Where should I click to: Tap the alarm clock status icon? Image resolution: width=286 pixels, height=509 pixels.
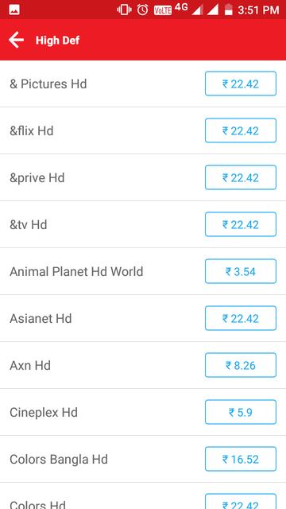click(143, 10)
